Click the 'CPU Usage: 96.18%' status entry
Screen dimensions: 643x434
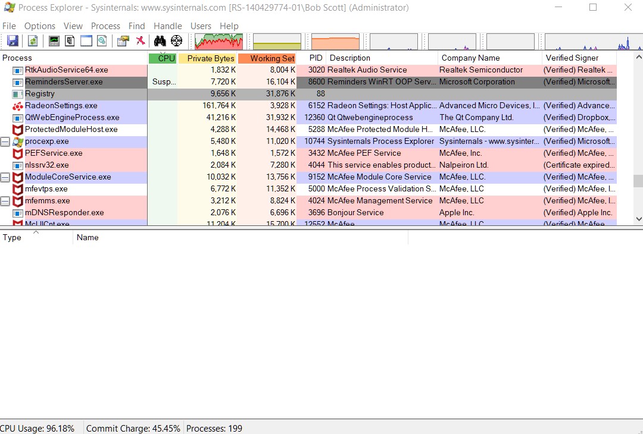(x=38, y=428)
